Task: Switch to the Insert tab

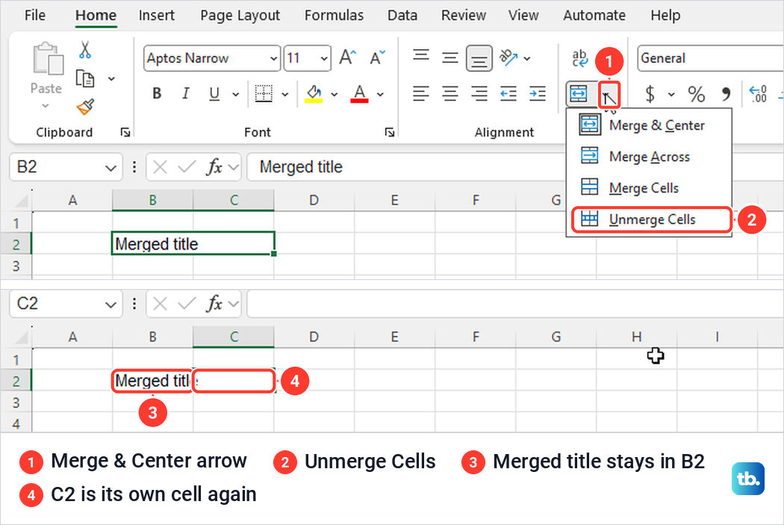Action: point(157,15)
